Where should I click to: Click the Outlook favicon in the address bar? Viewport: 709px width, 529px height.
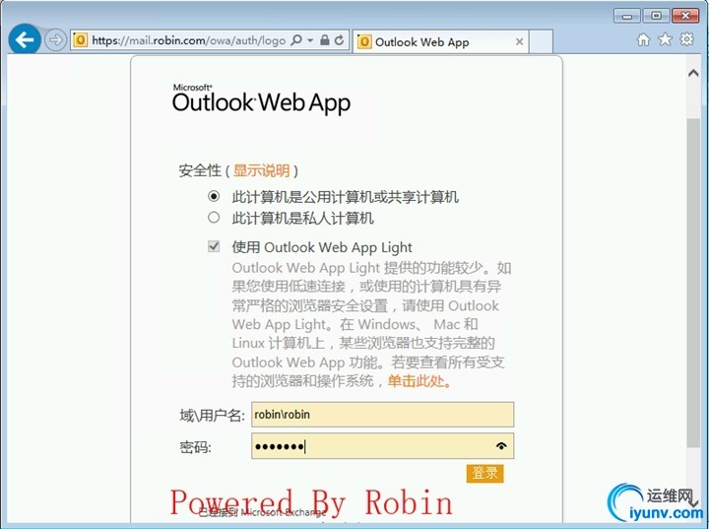click(x=80, y=40)
